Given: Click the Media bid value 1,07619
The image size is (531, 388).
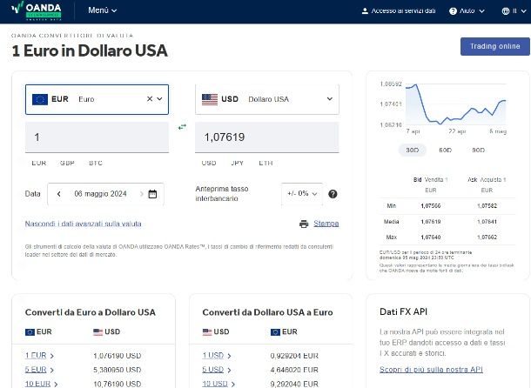Looking at the screenshot, I should (431, 222).
